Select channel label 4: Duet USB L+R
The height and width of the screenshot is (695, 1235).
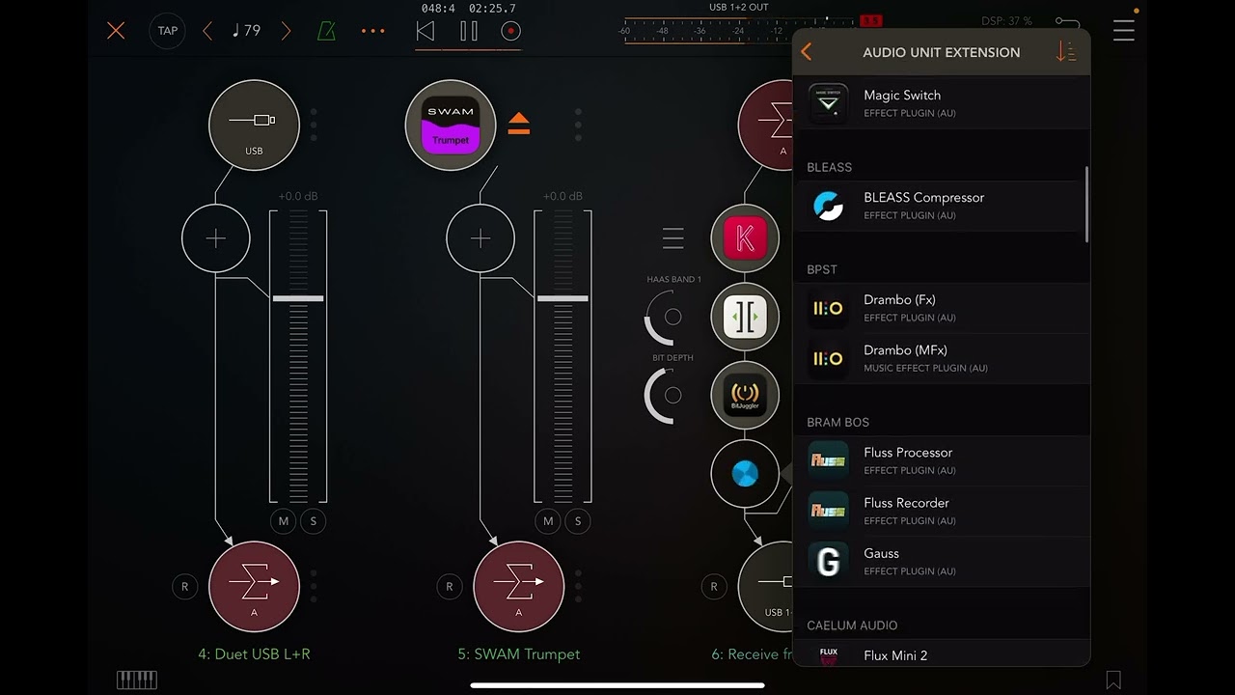(254, 654)
